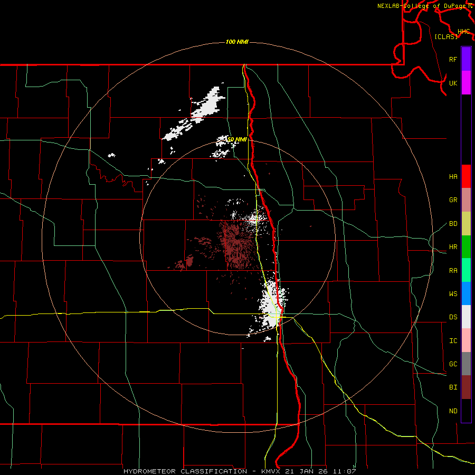Click the HR legend label

(453, 247)
